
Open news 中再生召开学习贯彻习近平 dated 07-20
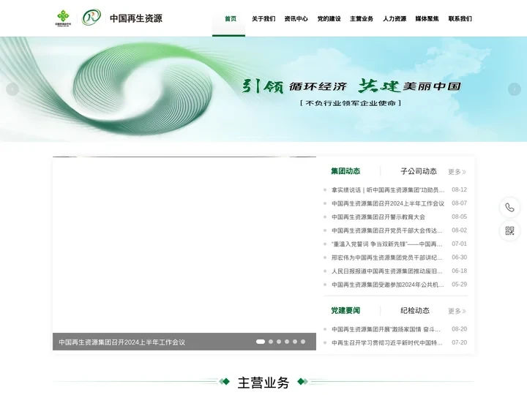(387, 342)
